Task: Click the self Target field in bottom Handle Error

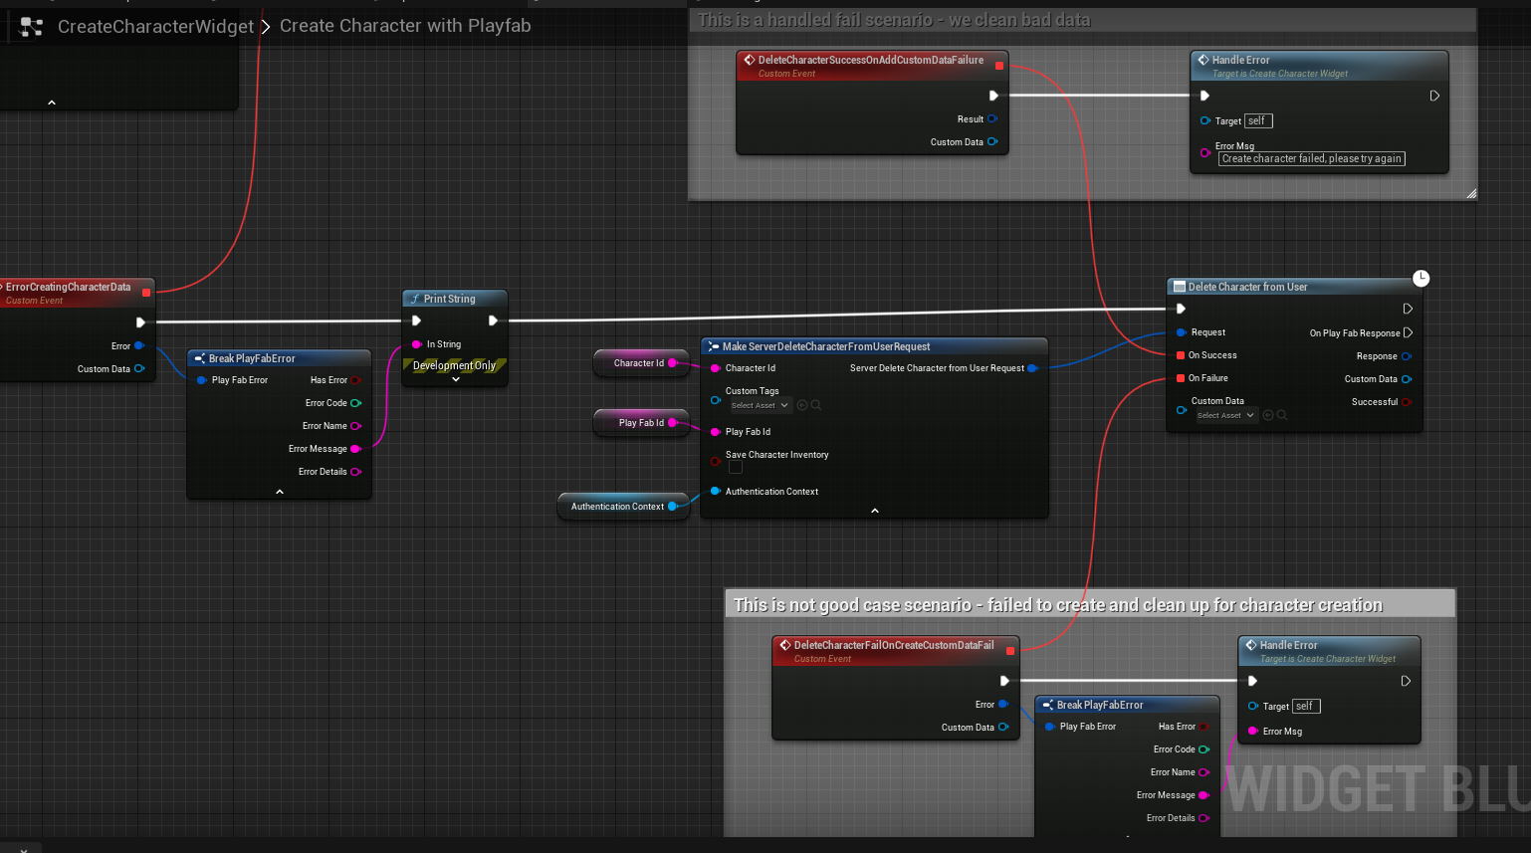Action: (1306, 706)
